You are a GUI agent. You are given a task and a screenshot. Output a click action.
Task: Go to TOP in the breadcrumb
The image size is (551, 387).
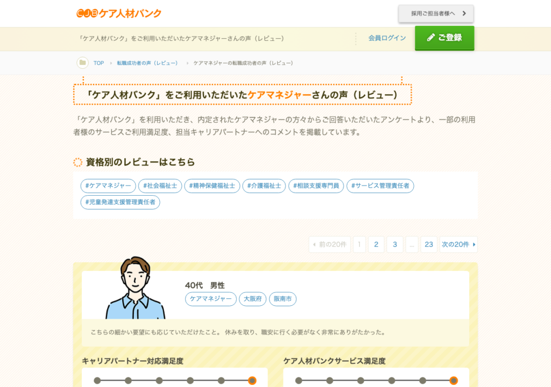point(98,63)
